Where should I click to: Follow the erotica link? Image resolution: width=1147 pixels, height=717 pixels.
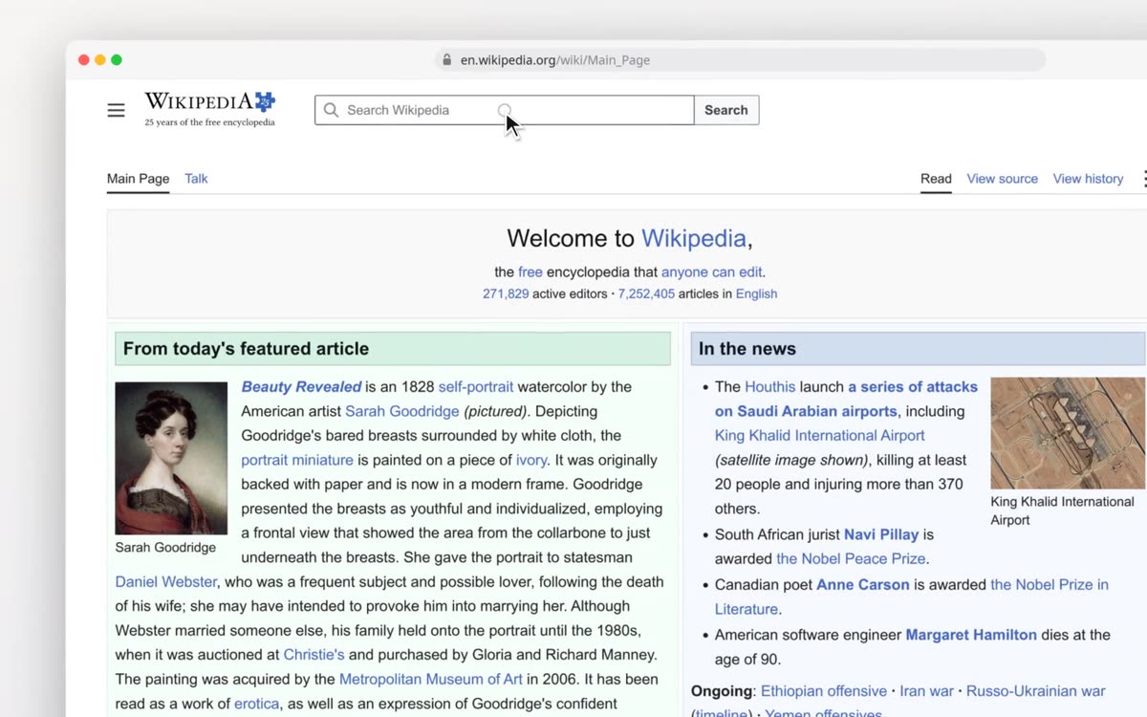(x=257, y=704)
